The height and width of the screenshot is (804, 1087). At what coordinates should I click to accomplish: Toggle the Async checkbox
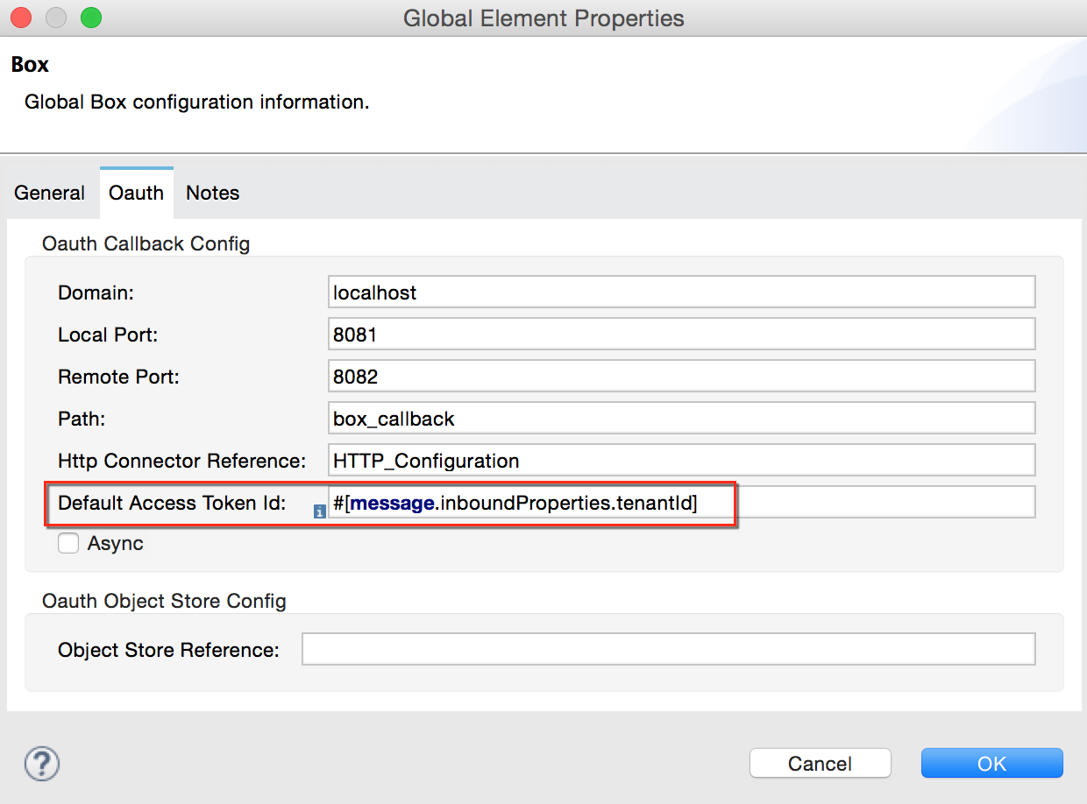tap(68, 543)
